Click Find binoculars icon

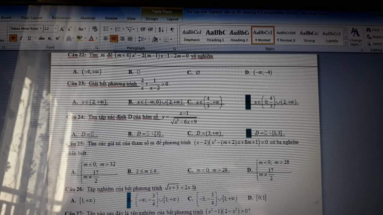[368, 30]
